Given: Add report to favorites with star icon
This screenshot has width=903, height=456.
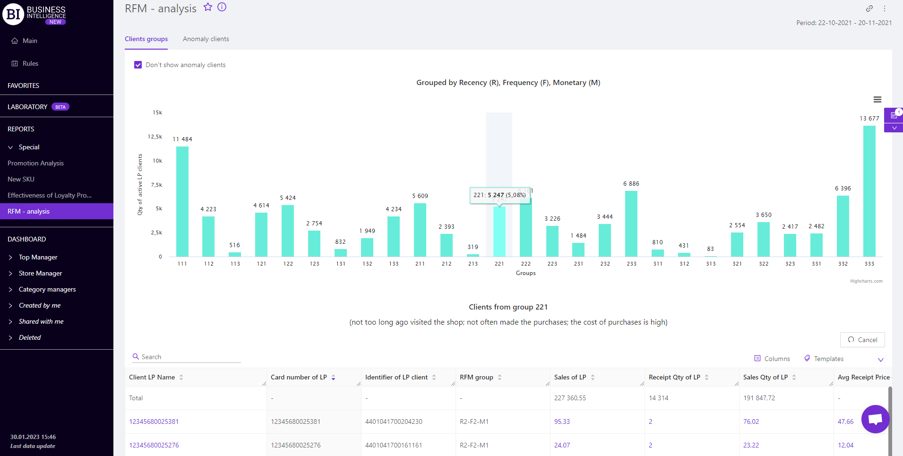Looking at the screenshot, I should click(x=208, y=7).
